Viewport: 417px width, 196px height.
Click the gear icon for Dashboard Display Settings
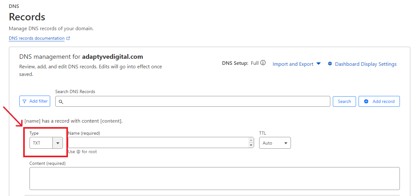(x=330, y=64)
